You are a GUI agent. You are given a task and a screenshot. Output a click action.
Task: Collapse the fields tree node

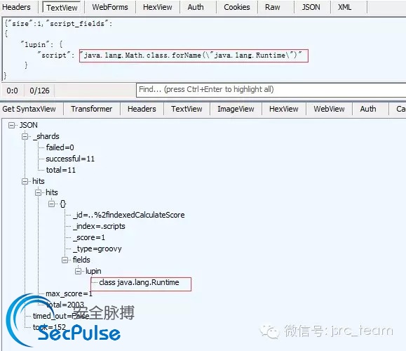[65, 260]
